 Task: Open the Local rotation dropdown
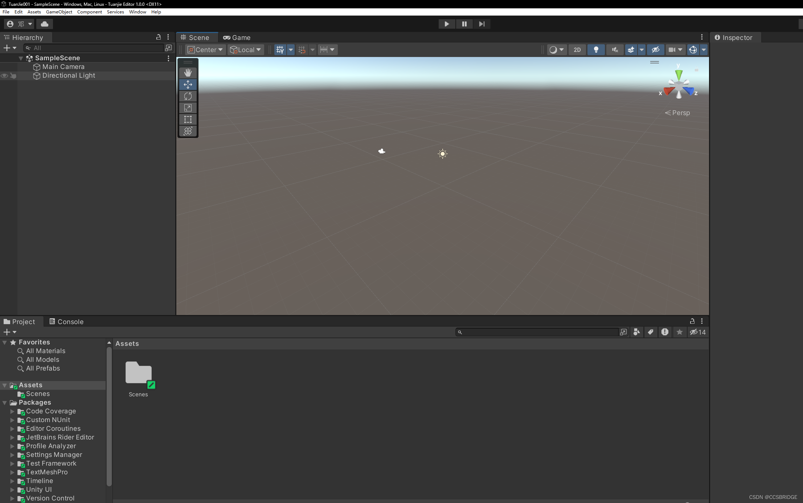(246, 50)
